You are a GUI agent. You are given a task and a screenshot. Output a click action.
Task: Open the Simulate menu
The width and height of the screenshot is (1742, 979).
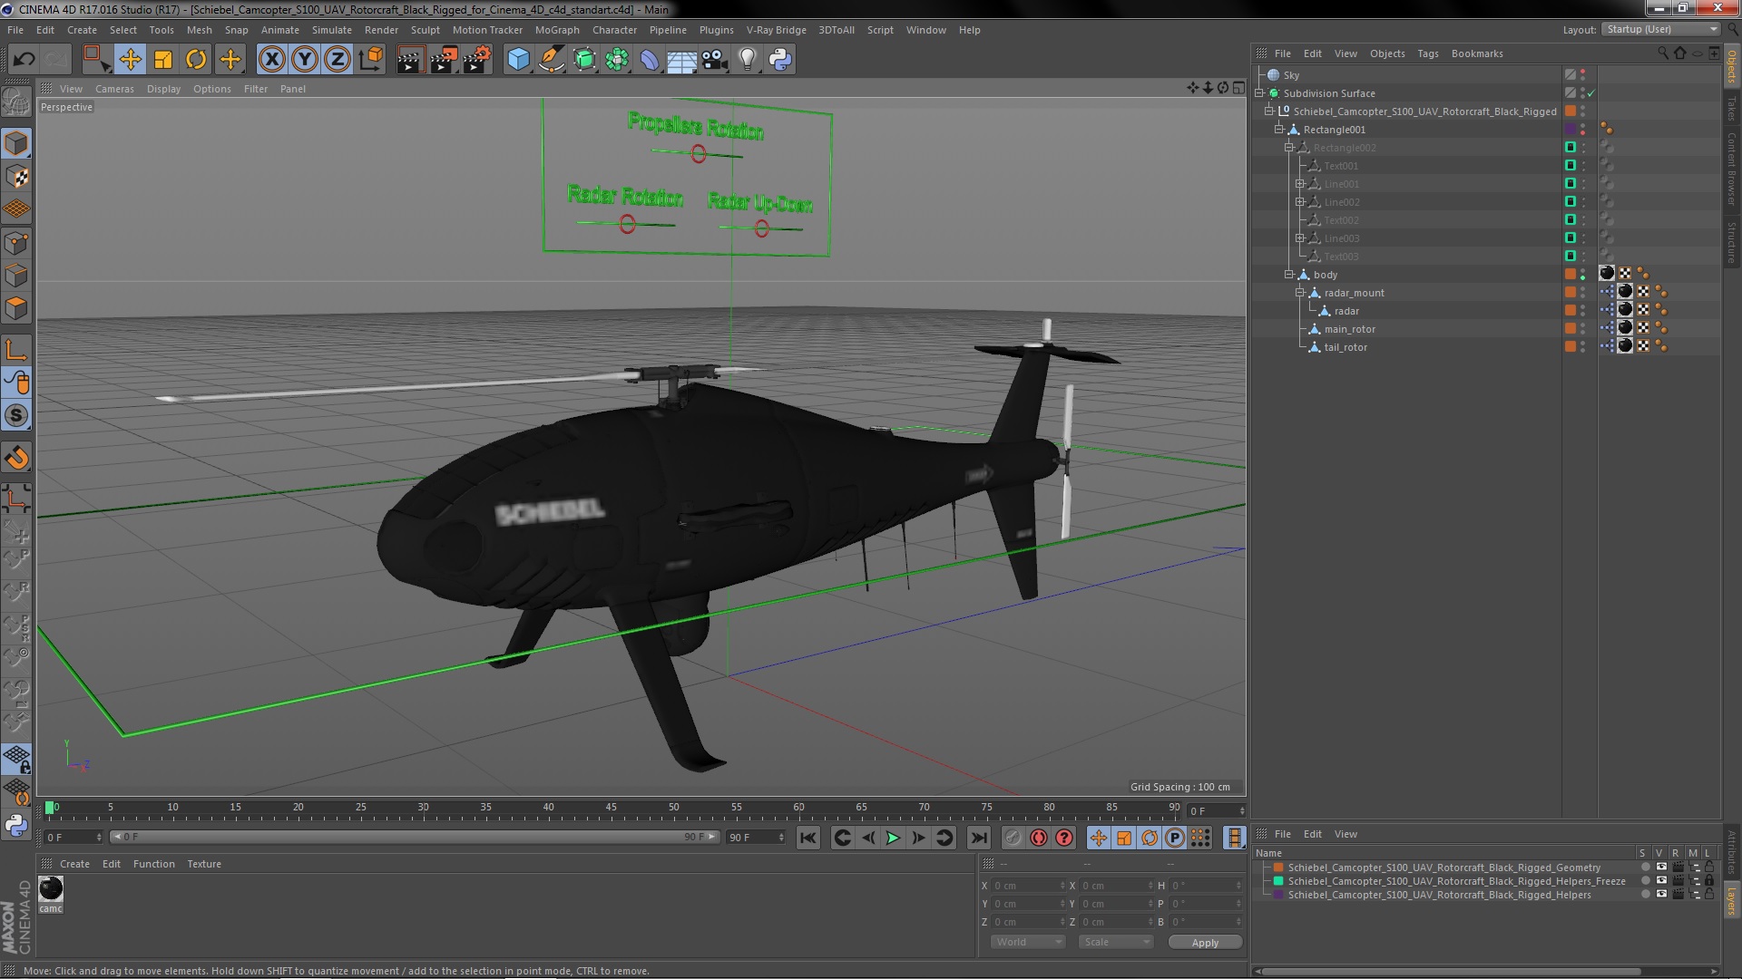tap(332, 30)
